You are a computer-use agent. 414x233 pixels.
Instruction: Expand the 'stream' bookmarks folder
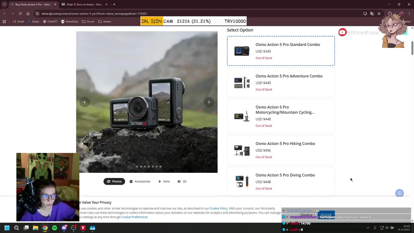click(x=104, y=22)
